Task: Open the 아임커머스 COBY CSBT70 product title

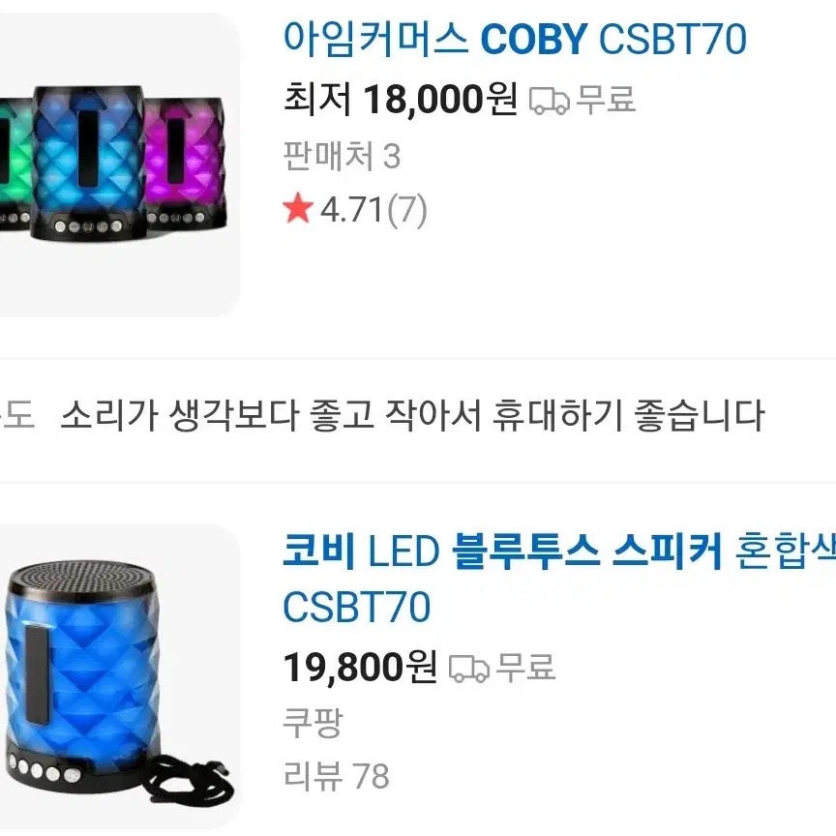Action: [x=515, y=39]
